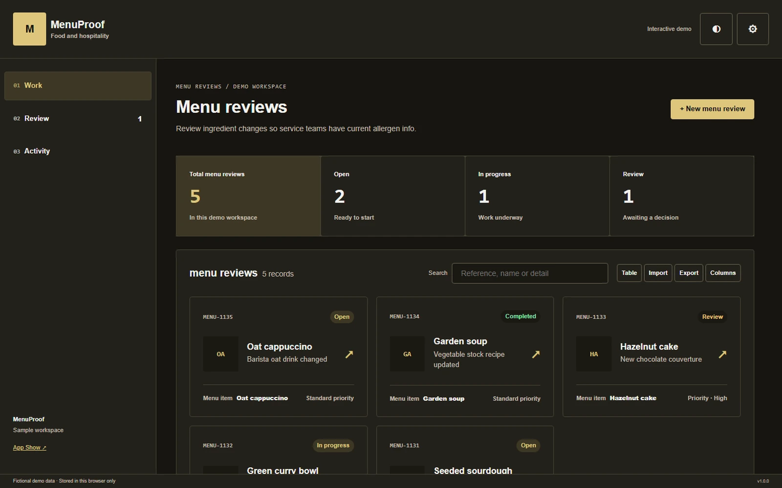782x488 pixels.
Task: Filter by the In progress stat card
Action: click(537, 196)
